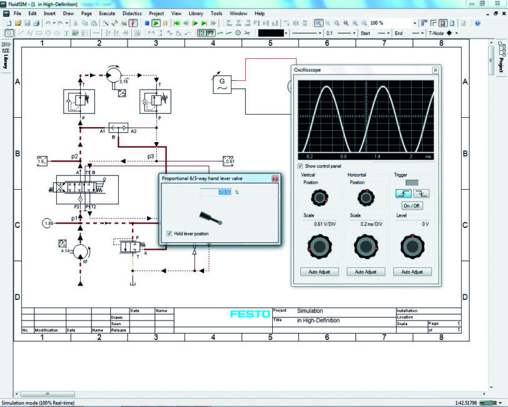Click the Save diskette icon
Screen dimensions: 508x407
(28, 23)
